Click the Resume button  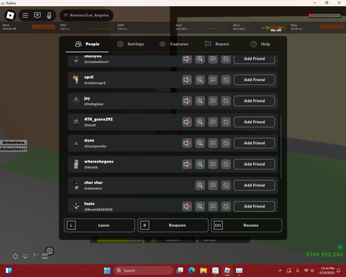(246, 225)
